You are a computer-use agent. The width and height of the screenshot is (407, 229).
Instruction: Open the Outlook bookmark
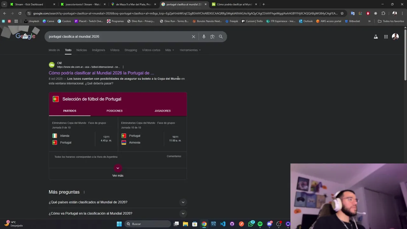point(306,21)
